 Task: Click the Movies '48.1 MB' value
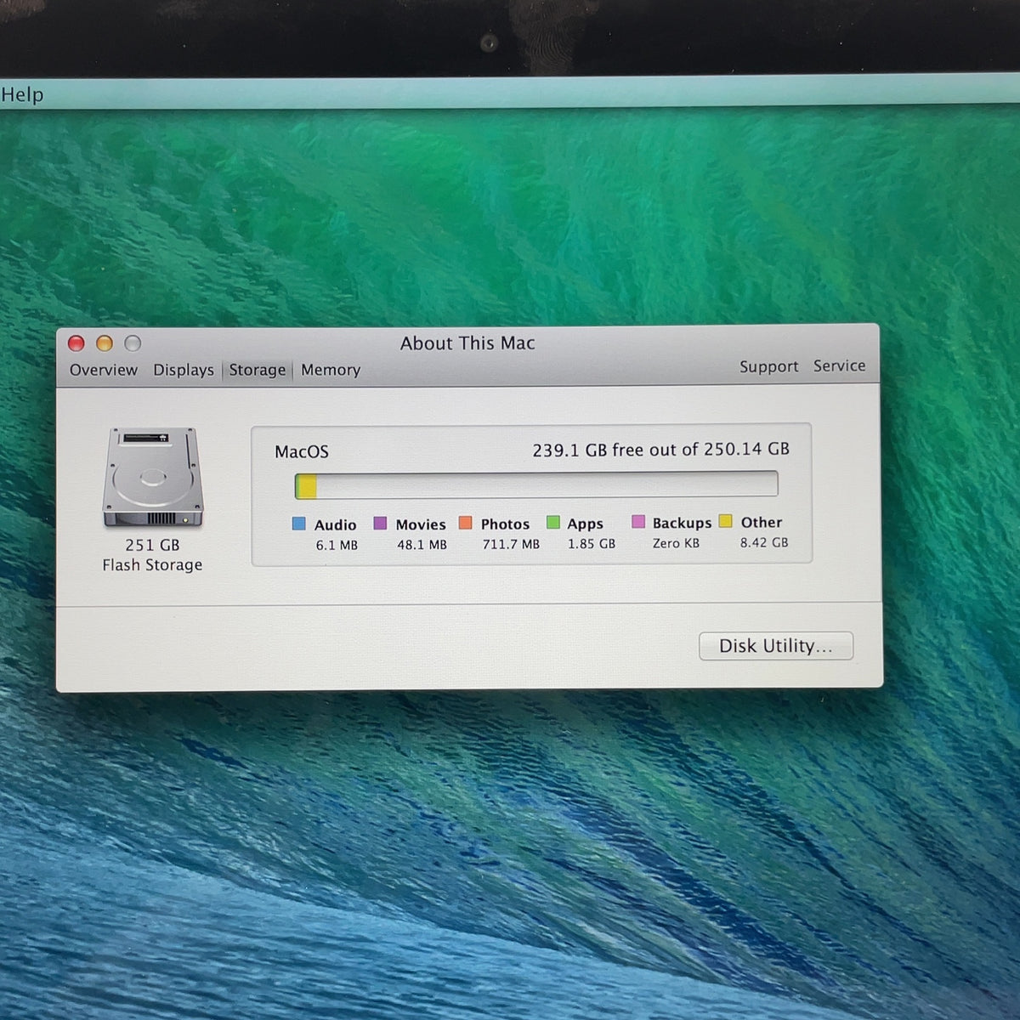422,544
